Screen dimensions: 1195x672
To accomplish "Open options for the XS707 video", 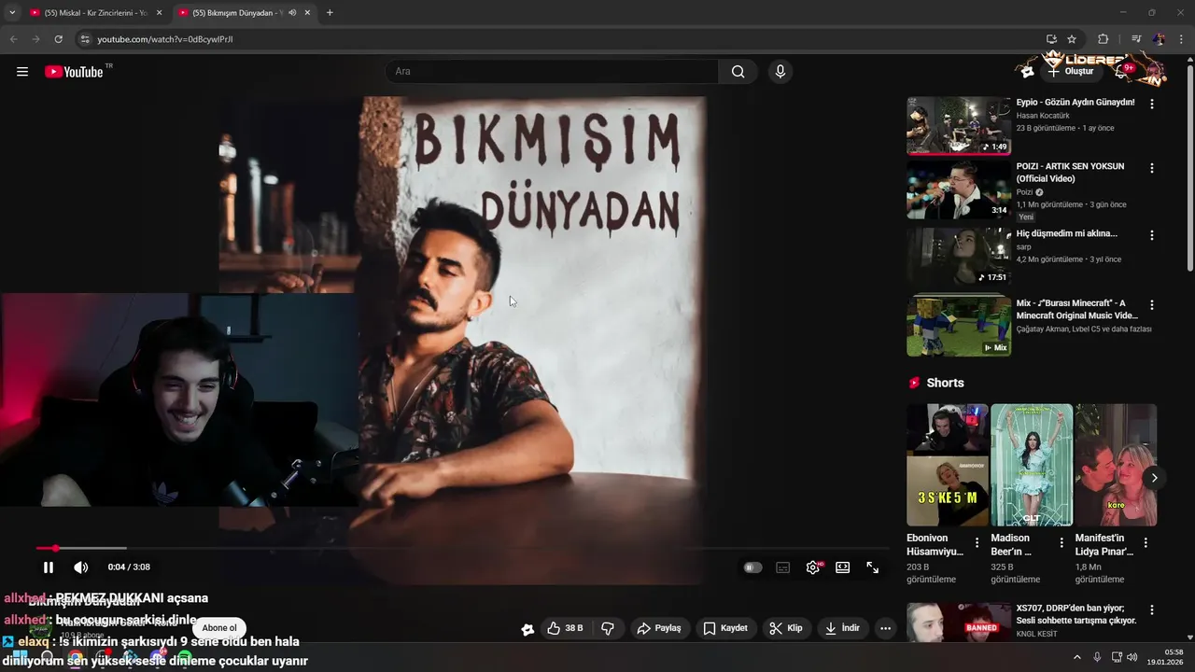I will point(1152,609).
